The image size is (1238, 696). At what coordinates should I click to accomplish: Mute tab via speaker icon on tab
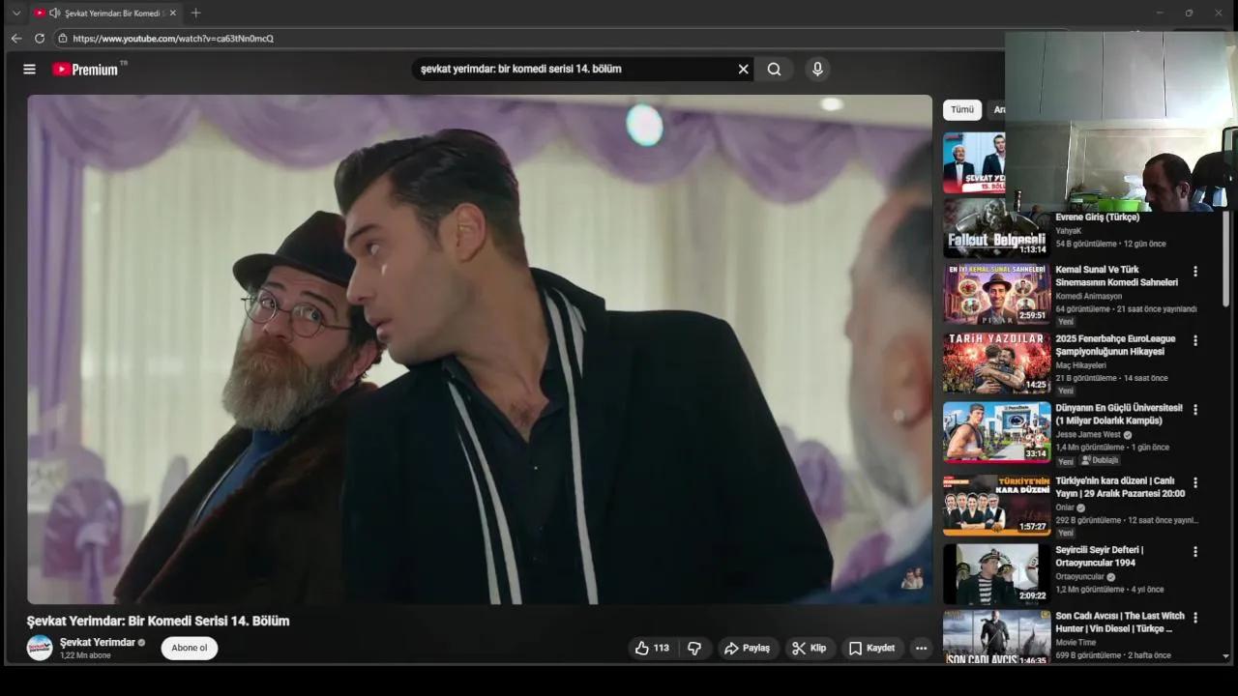pyautogui.click(x=54, y=13)
